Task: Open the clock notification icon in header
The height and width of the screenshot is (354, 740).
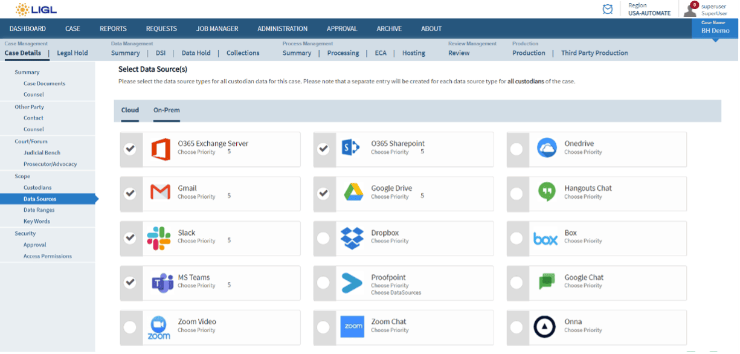Action: [608, 9]
